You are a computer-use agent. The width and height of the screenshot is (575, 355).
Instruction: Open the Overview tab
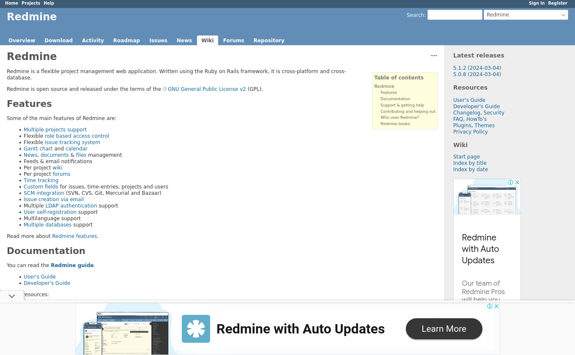click(22, 41)
